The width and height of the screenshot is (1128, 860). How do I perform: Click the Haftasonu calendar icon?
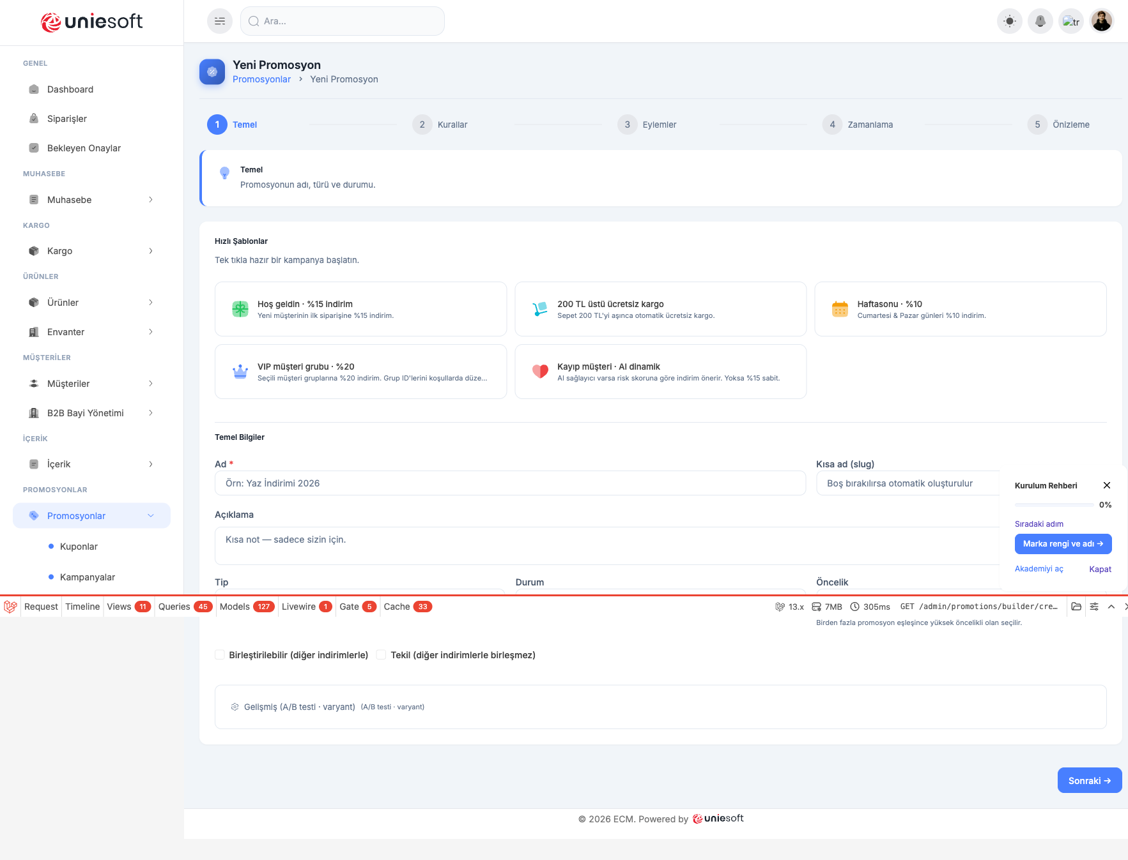(x=840, y=309)
